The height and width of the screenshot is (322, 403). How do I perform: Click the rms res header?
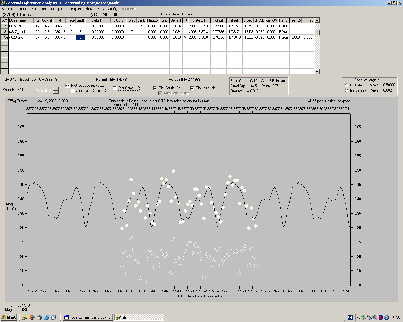click(x=308, y=20)
